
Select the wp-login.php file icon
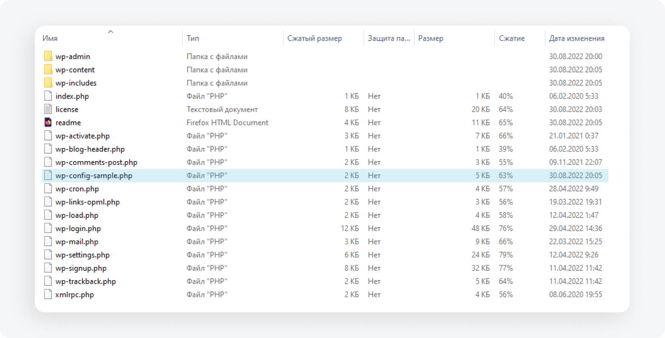tap(48, 228)
